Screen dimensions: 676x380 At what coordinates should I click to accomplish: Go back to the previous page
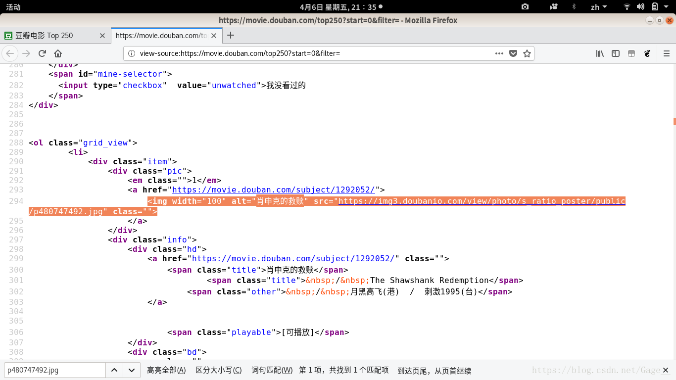click(x=9, y=53)
